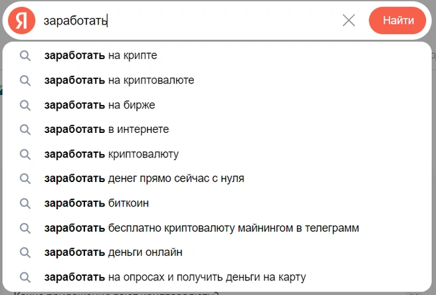Click magnifier icon beside майнингом suggestion
Image resolution: width=436 pixels, height=295 pixels.
(25, 229)
